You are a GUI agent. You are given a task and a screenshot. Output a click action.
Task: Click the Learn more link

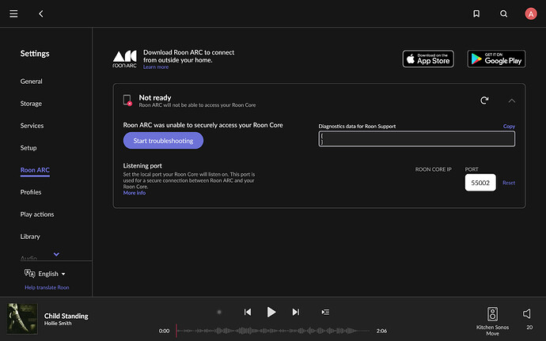click(156, 67)
